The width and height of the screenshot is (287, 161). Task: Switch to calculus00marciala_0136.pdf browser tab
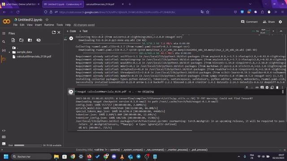(104, 4)
